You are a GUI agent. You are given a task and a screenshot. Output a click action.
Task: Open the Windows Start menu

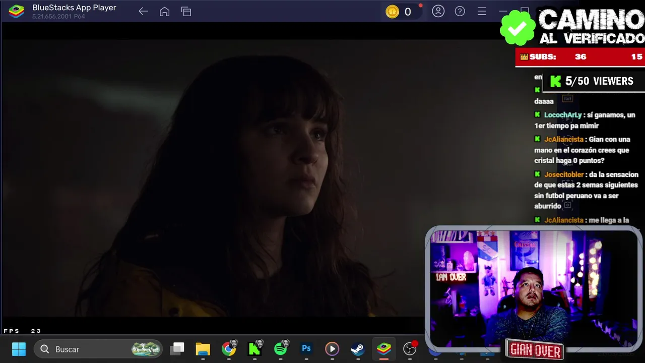point(19,349)
